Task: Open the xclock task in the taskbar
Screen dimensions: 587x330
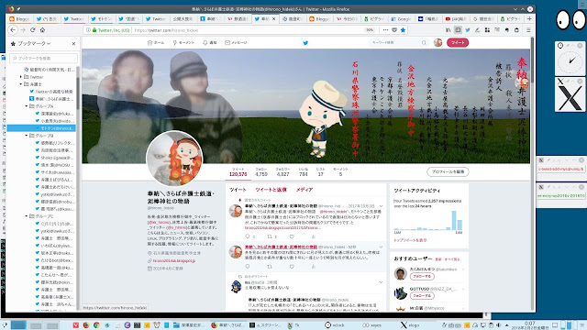Action: pos(336,325)
